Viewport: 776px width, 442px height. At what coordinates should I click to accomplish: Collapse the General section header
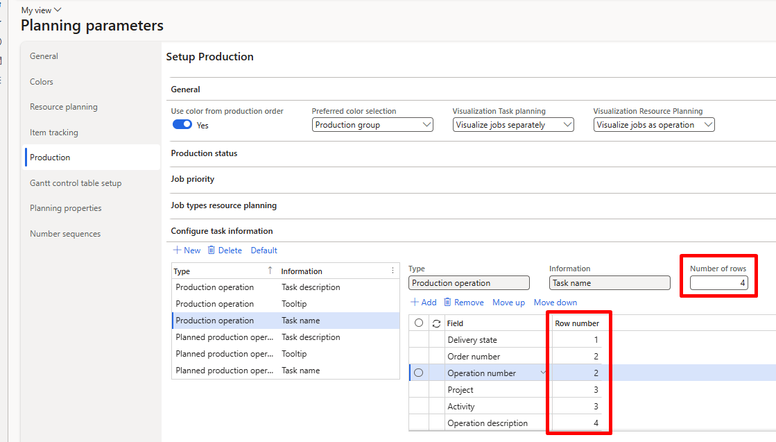(186, 90)
